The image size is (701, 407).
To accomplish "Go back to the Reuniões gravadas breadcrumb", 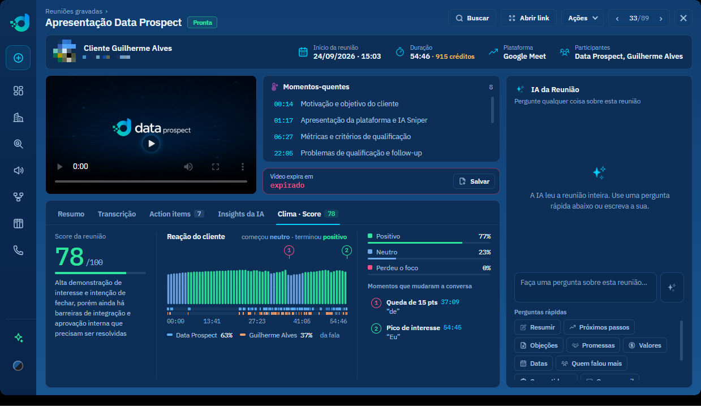I will point(74,11).
